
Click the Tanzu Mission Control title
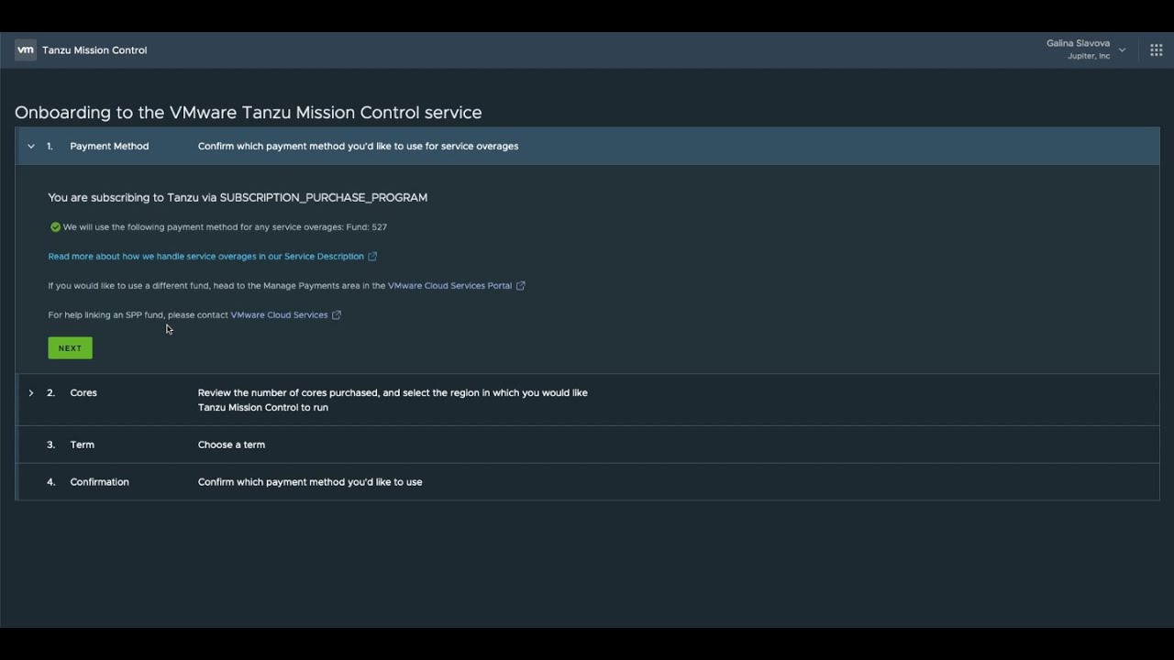point(94,50)
